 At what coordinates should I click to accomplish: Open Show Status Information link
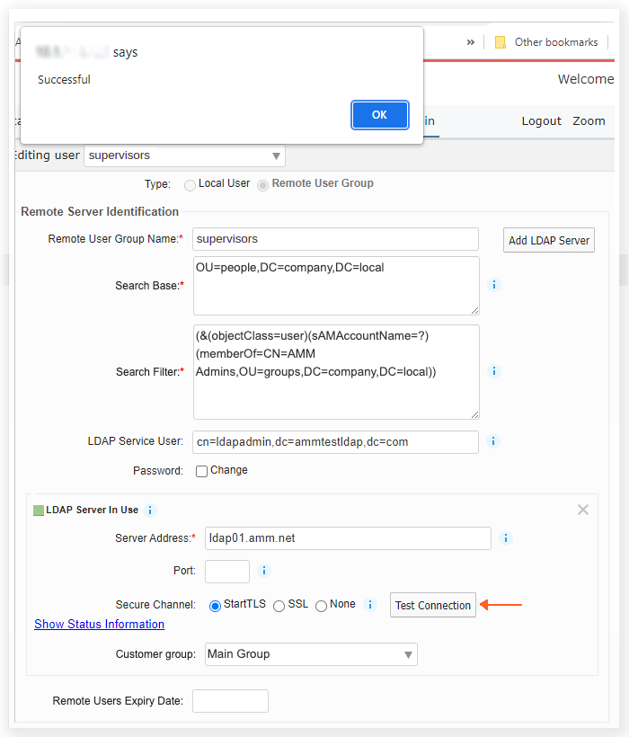[x=99, y=624]
